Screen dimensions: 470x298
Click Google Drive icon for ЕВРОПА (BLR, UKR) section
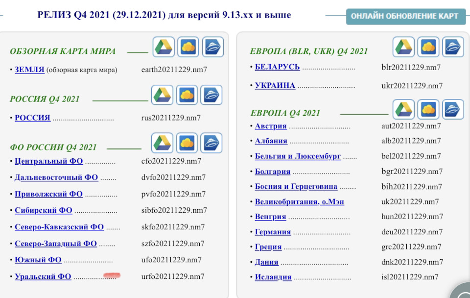(x=403, y=47)
